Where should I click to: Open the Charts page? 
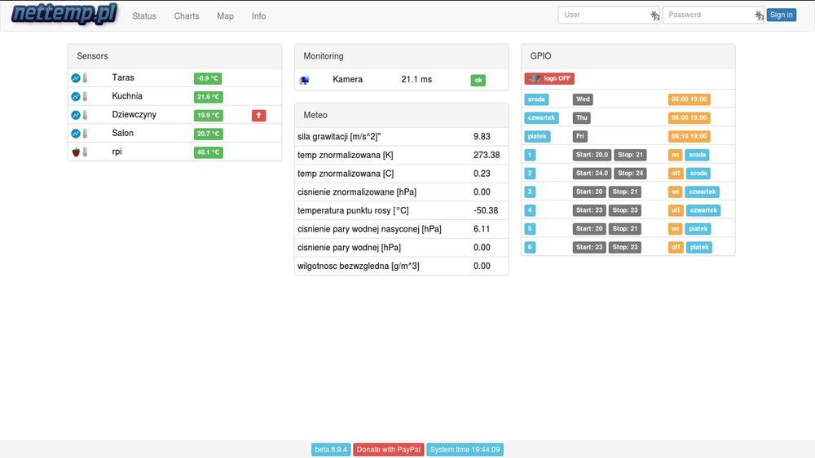click(x=187, y=16)
